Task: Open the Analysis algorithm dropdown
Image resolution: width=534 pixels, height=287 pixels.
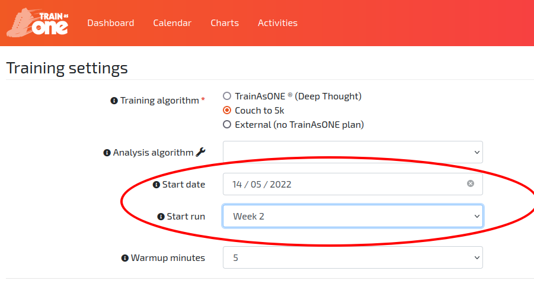Action: [353, 152]
